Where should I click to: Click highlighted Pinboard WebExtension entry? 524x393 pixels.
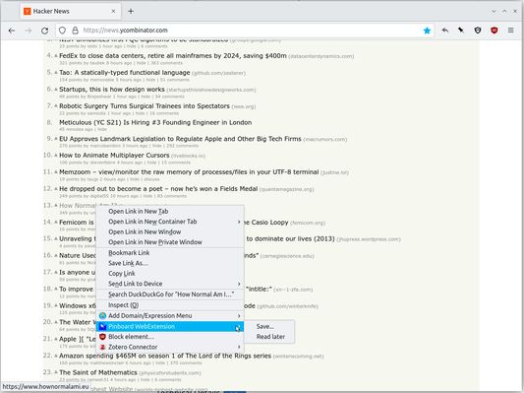pyautogui.click(x=170, y=326)
